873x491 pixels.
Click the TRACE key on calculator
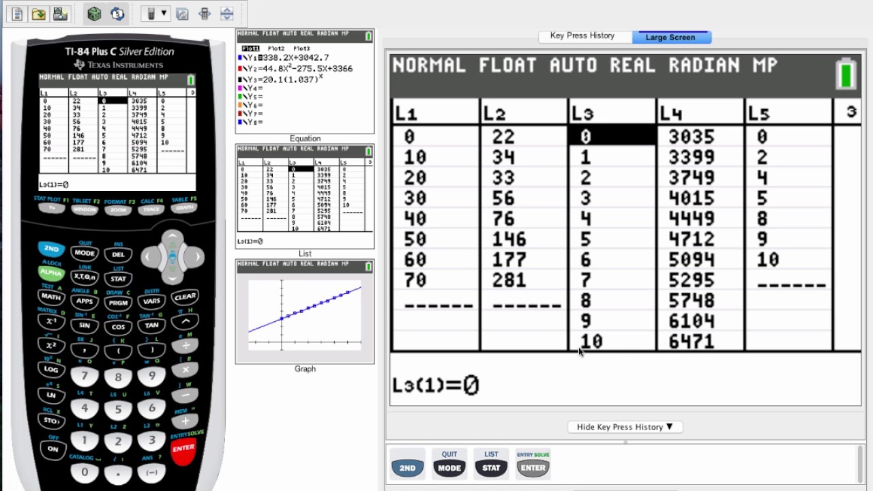[151, 209]
